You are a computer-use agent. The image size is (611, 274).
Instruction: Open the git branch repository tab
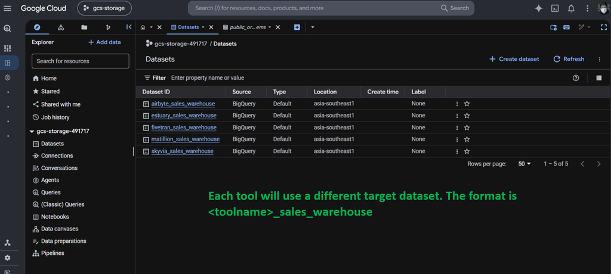click(108, 27)
